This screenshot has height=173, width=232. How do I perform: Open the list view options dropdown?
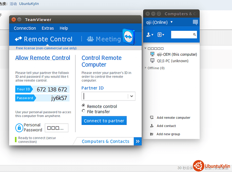(161, 35)
